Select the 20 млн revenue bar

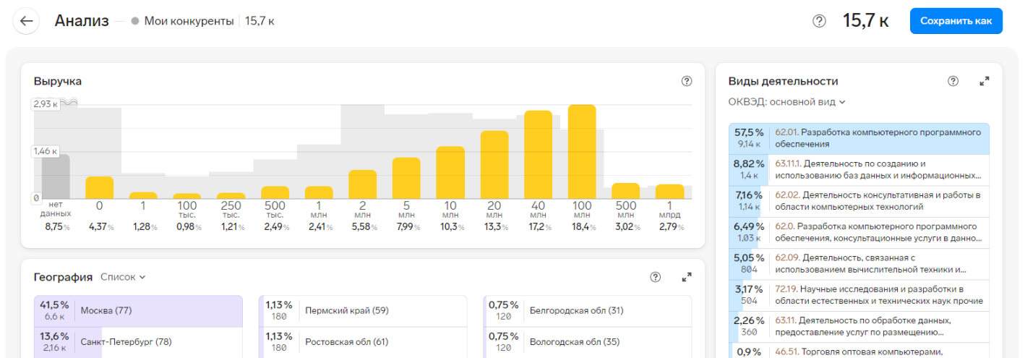pos(494,165)
